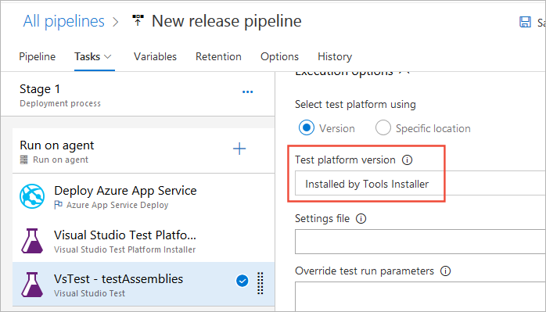Image resolution: width=546 pixels, height=312 pixels.
Task: Open the Test platform version dropdown
Action: click(420, 183)
